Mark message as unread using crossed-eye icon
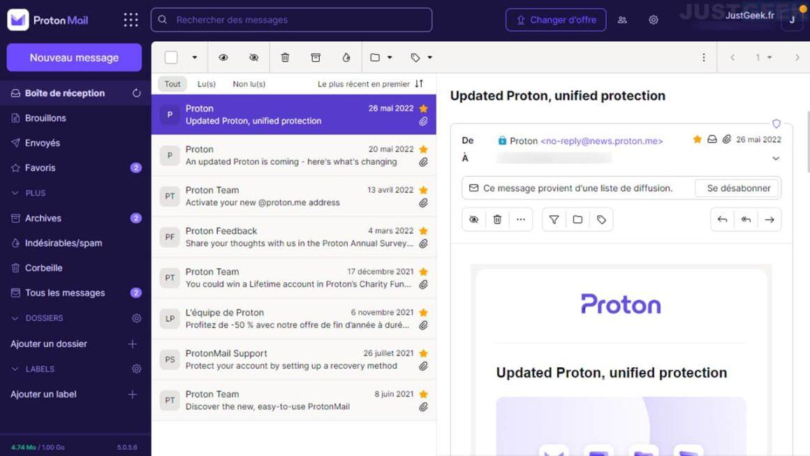Image resolution: width=810 pixels, height=456 pixels. pyautogui.click(x=253, y=57)
